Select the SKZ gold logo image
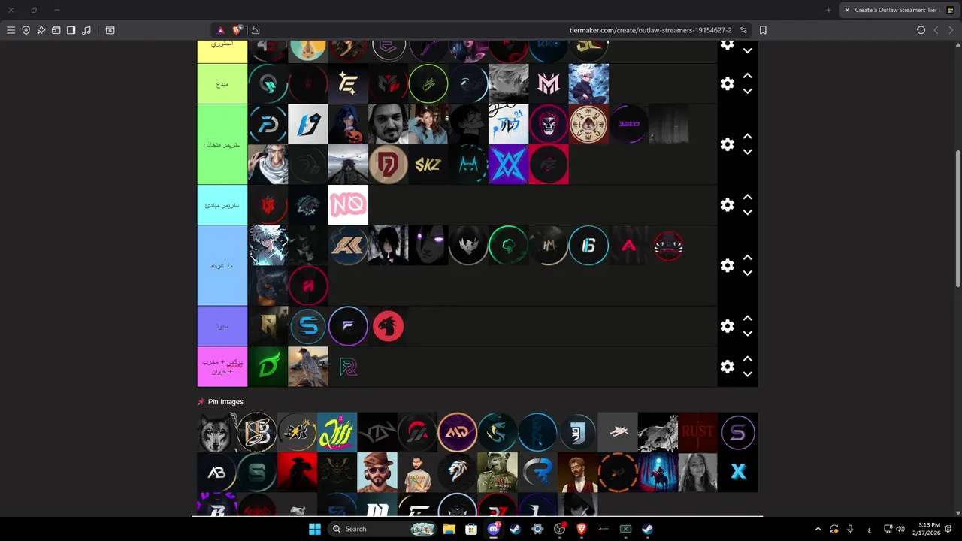The height and width of the screenshot is (541, 962). pos(428,165)
